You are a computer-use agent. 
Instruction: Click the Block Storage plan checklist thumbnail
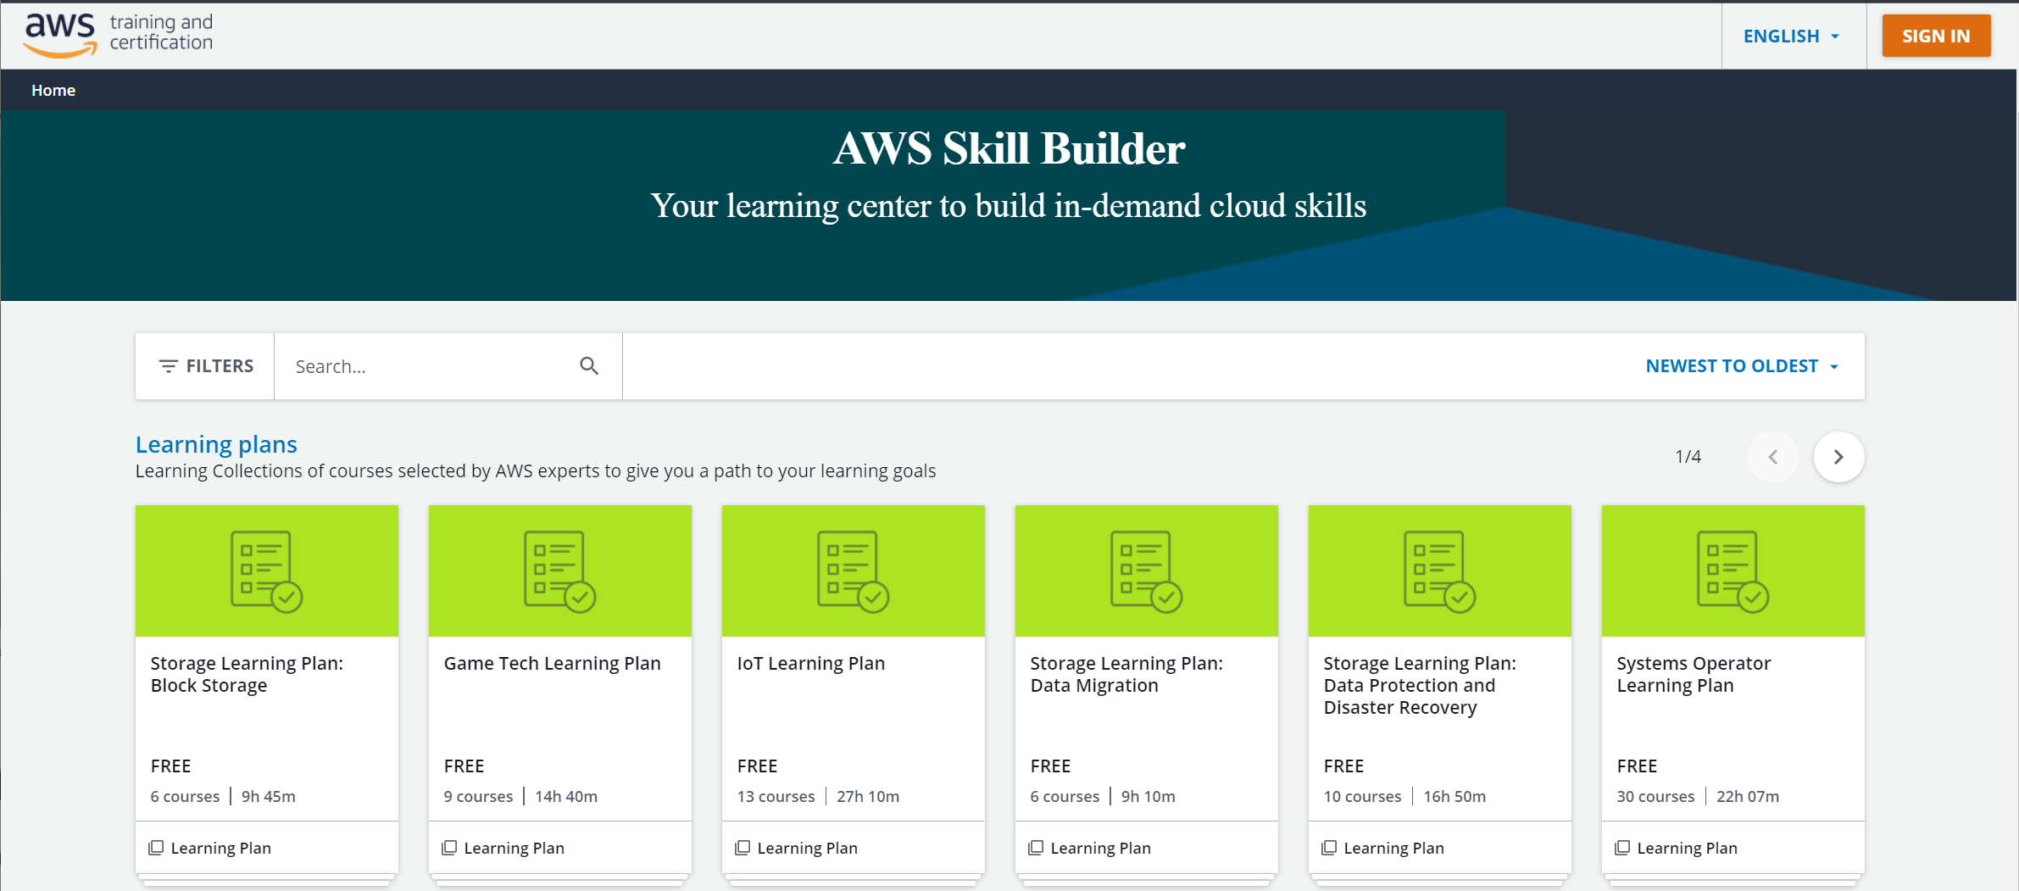267,571
